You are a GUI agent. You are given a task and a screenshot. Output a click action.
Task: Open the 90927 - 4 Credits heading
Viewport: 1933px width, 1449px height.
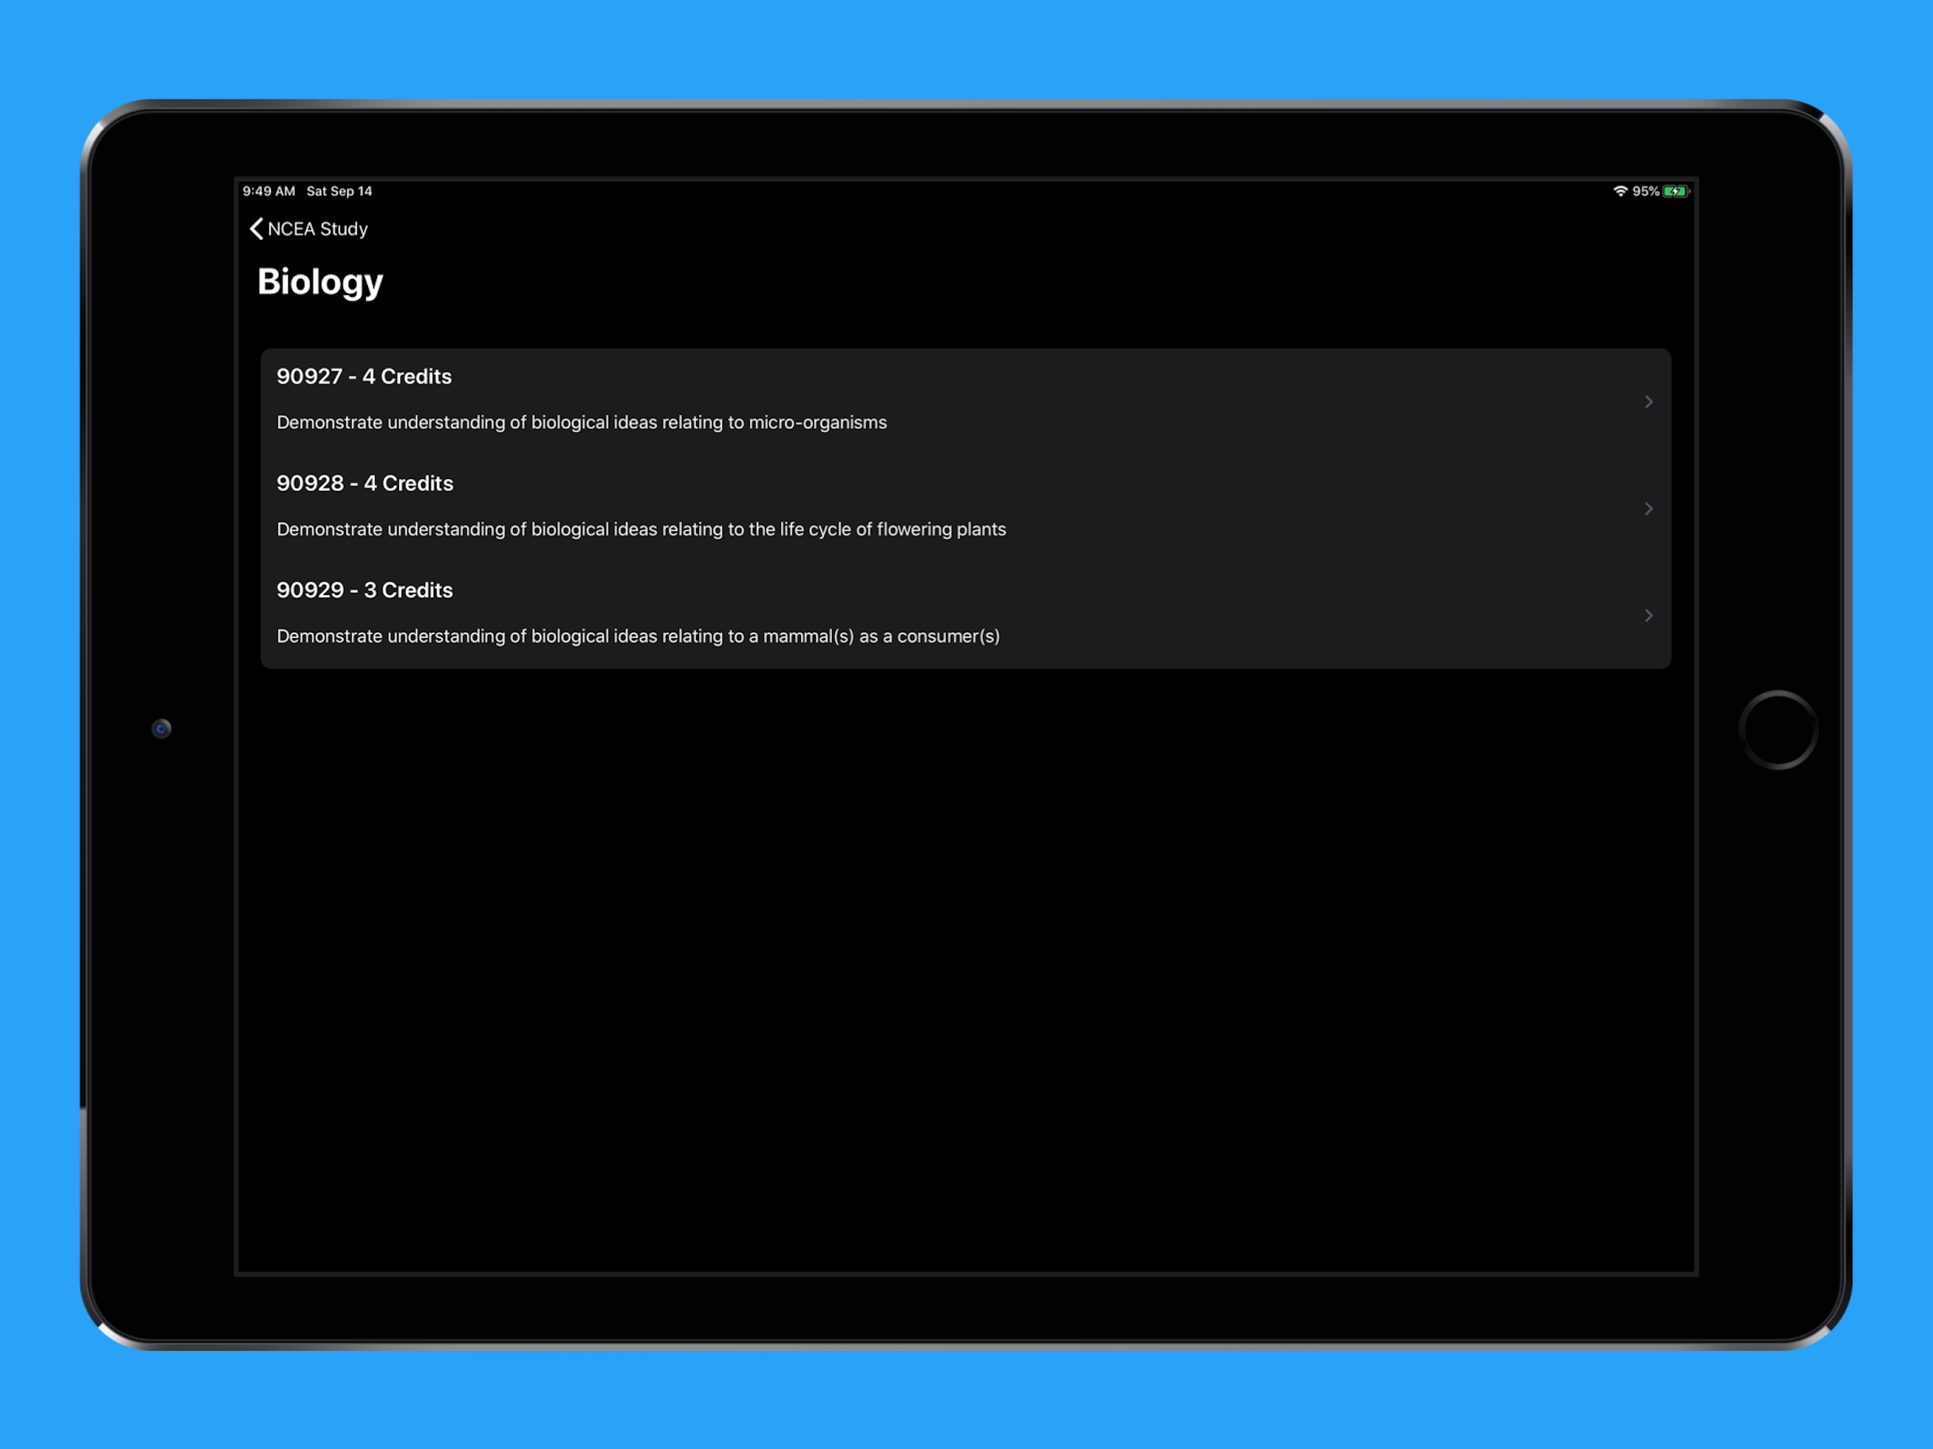pyautogui.click(x=364, y=376)
